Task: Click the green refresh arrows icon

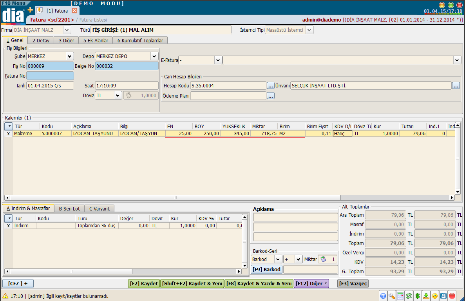Action: 409,296
